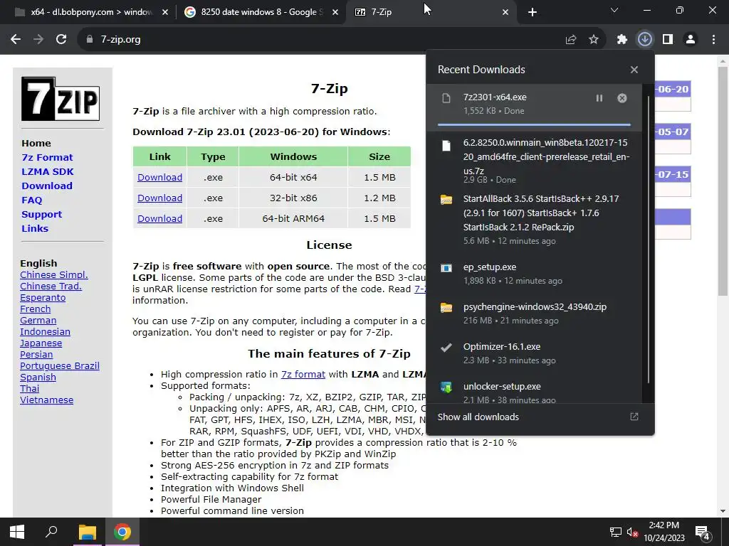729x546 pixels.
Task: Open ep_setup.exe from downloads list
Action: (534, 274)
